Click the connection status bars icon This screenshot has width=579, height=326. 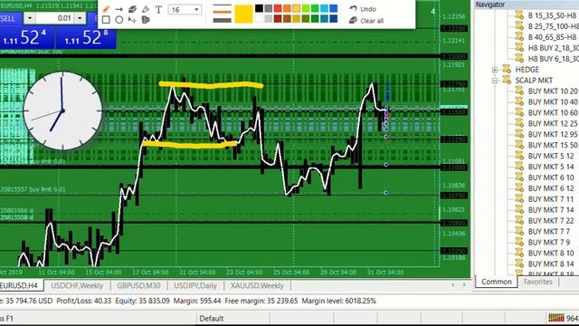[x=556, y=318]
